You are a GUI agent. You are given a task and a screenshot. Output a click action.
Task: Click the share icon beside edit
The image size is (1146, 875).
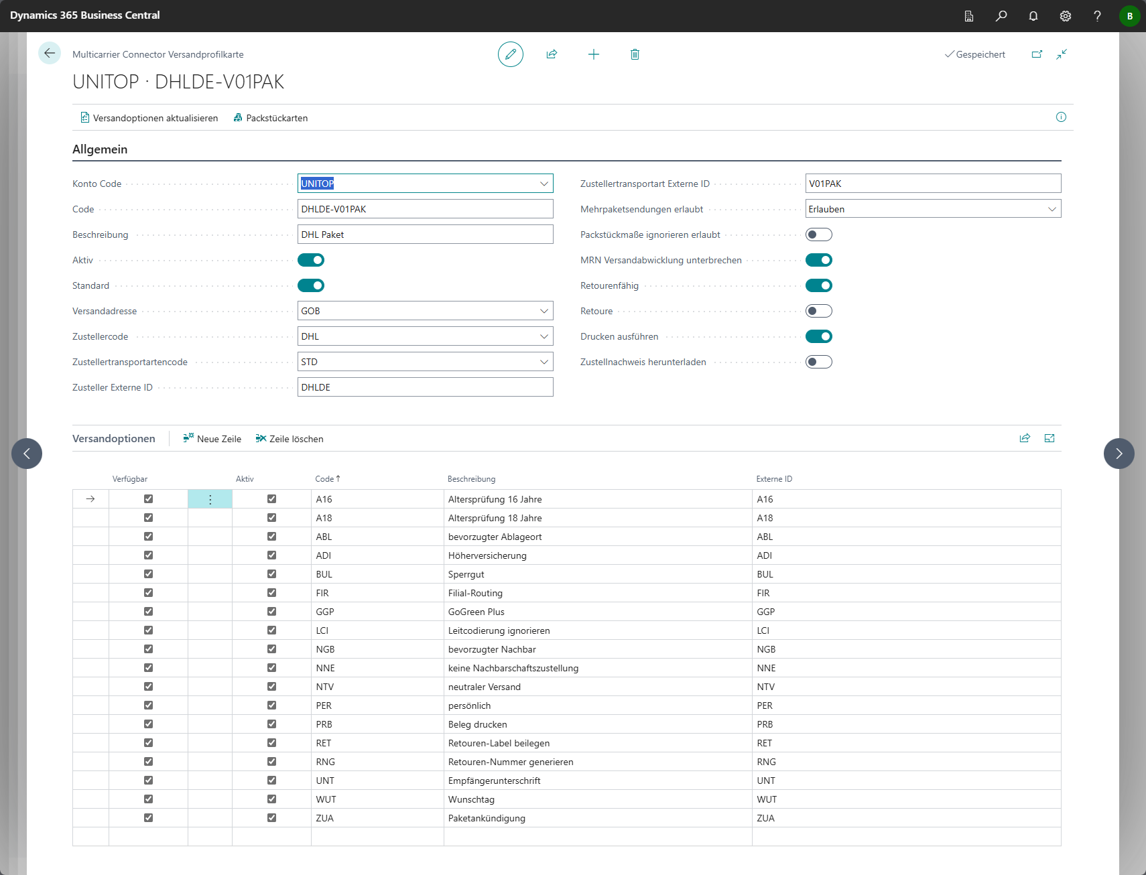point(552,54)
